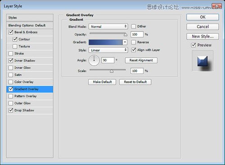
Task: Uncheck the Gradient Overlay checkbox
Action: (11, 89)
